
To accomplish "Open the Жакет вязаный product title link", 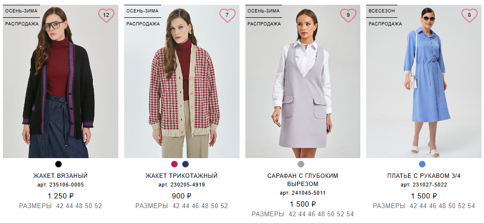I will coord(61,176).
